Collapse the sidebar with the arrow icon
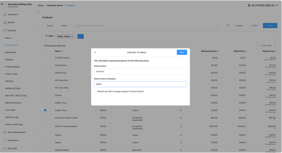Viewport: 282px width, 153px height. 38,13
